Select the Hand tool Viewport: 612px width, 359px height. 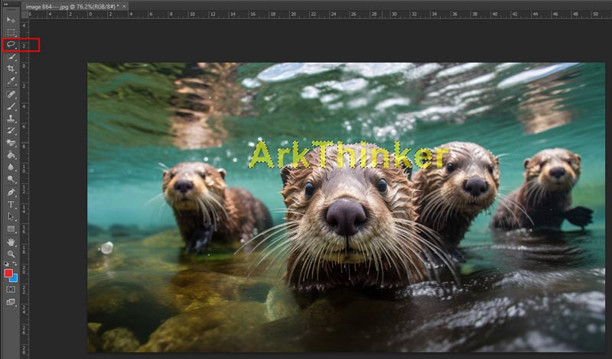(x=11, y=242)
